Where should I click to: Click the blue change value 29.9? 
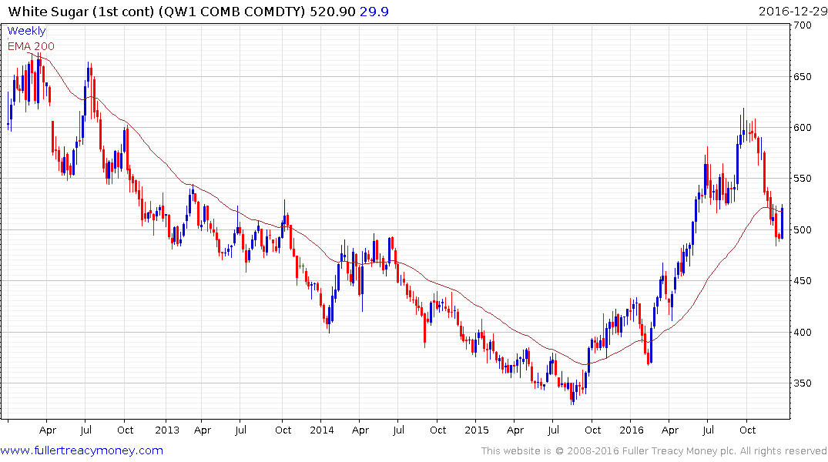click(374, 11)
